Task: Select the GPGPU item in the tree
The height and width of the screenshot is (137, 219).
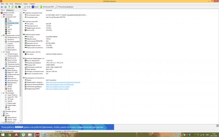Action: tap(10, 87)
